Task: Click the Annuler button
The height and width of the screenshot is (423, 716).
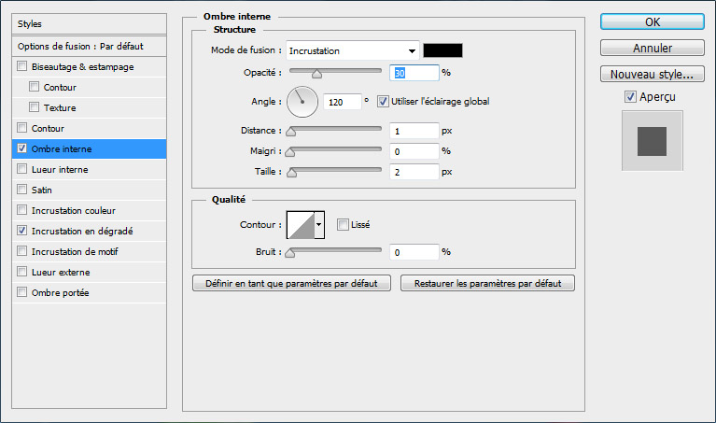Action: [653, 48]
